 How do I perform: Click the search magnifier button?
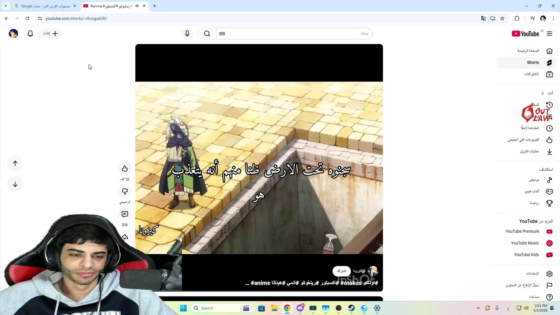[207, 33]
